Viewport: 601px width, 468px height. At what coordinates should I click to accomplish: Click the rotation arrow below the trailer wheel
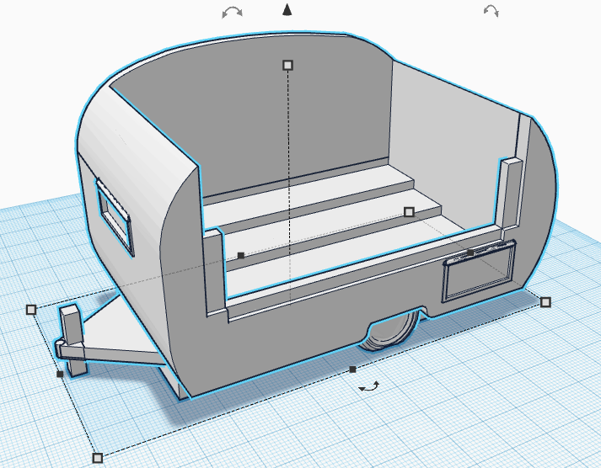pyautogui.click(x=369, y=386)
